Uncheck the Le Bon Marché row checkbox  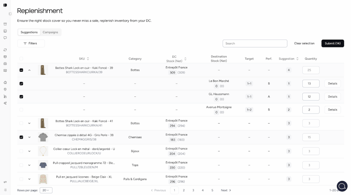[21, 83]
